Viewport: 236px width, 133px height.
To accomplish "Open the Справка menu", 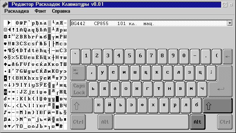I will pos(61,11).
